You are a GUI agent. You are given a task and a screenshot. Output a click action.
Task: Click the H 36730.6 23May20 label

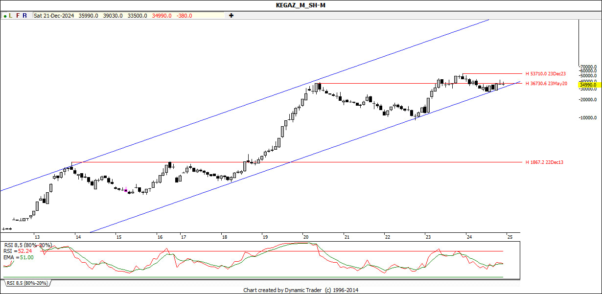[546, 84]
